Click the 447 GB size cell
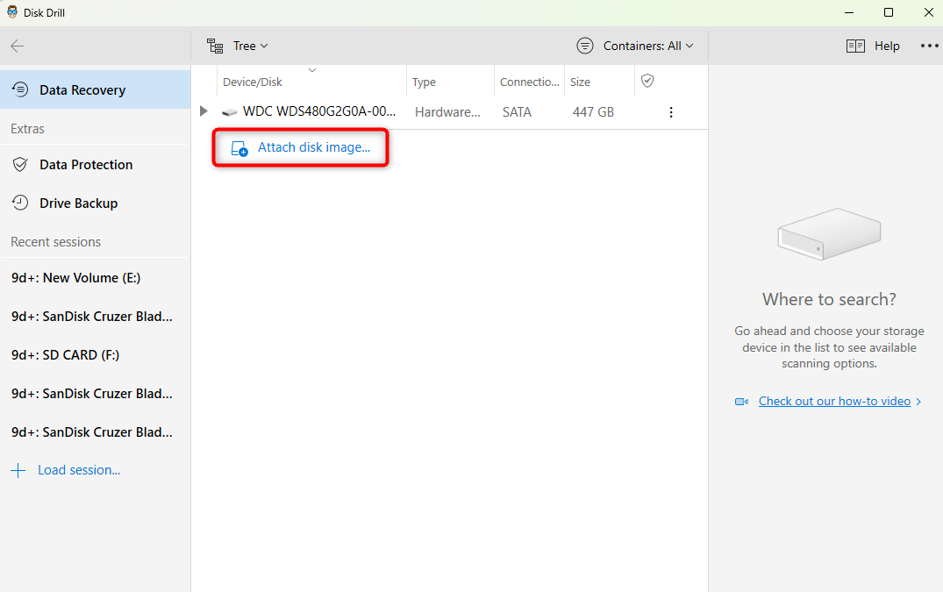 coord(593,111)
